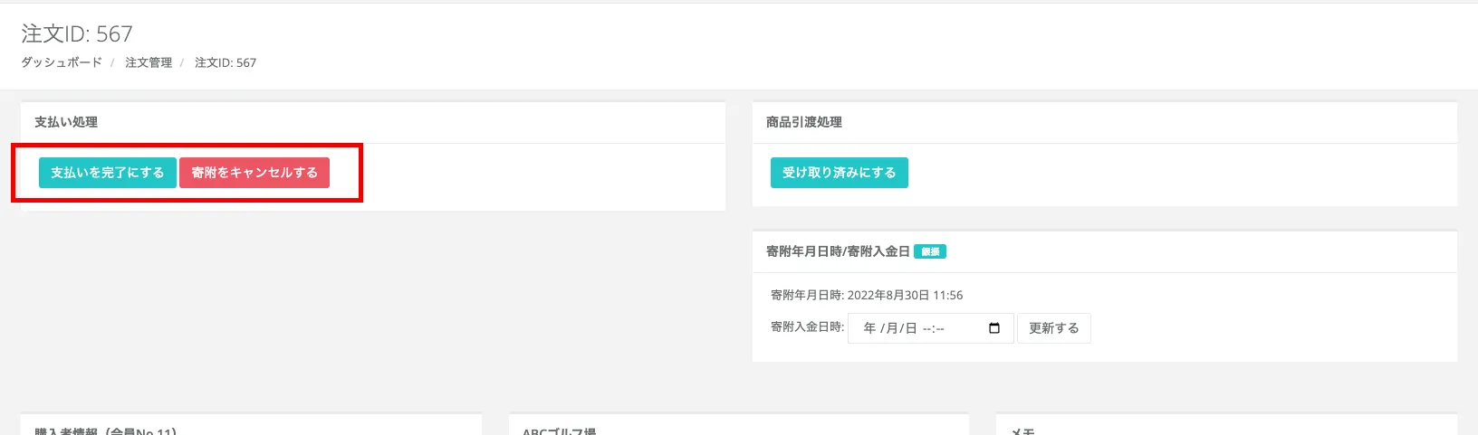Click the 商品引渡処理 panel heading
Viewport: 1478px width, 435px height.
[x=804, y=122]
